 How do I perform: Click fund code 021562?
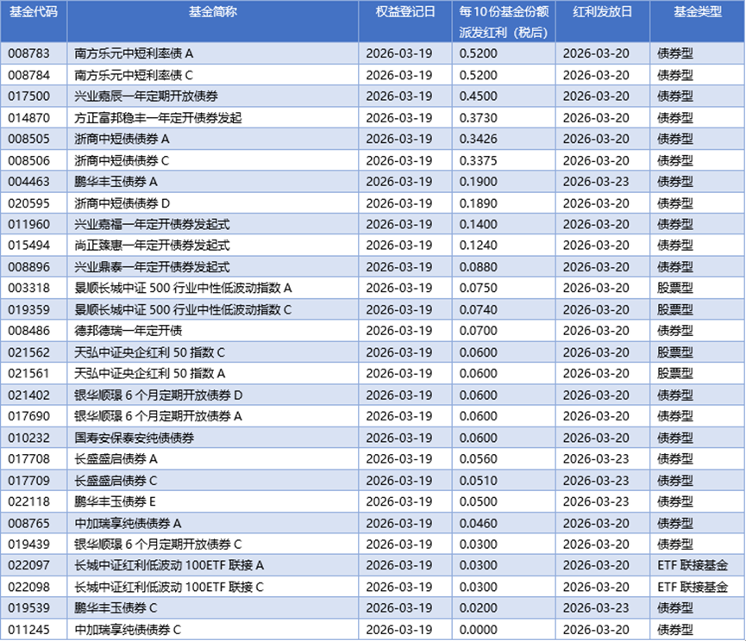[x=29, y=352]
